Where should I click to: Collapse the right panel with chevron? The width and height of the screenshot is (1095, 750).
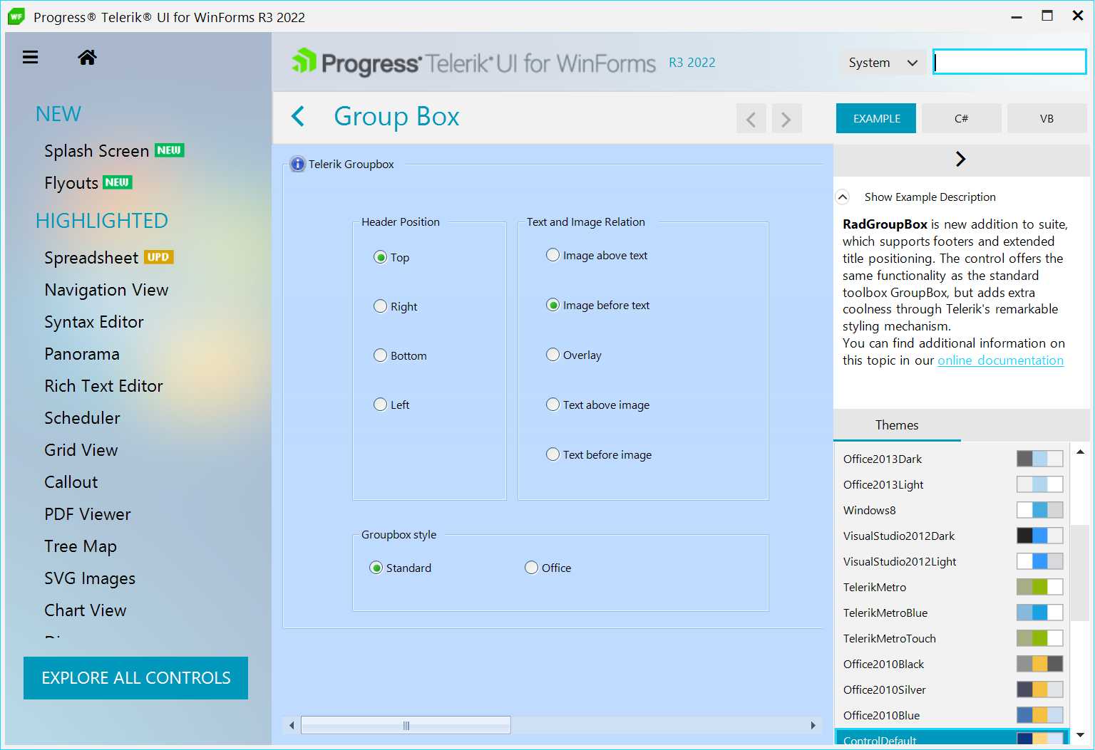[961, 159]
